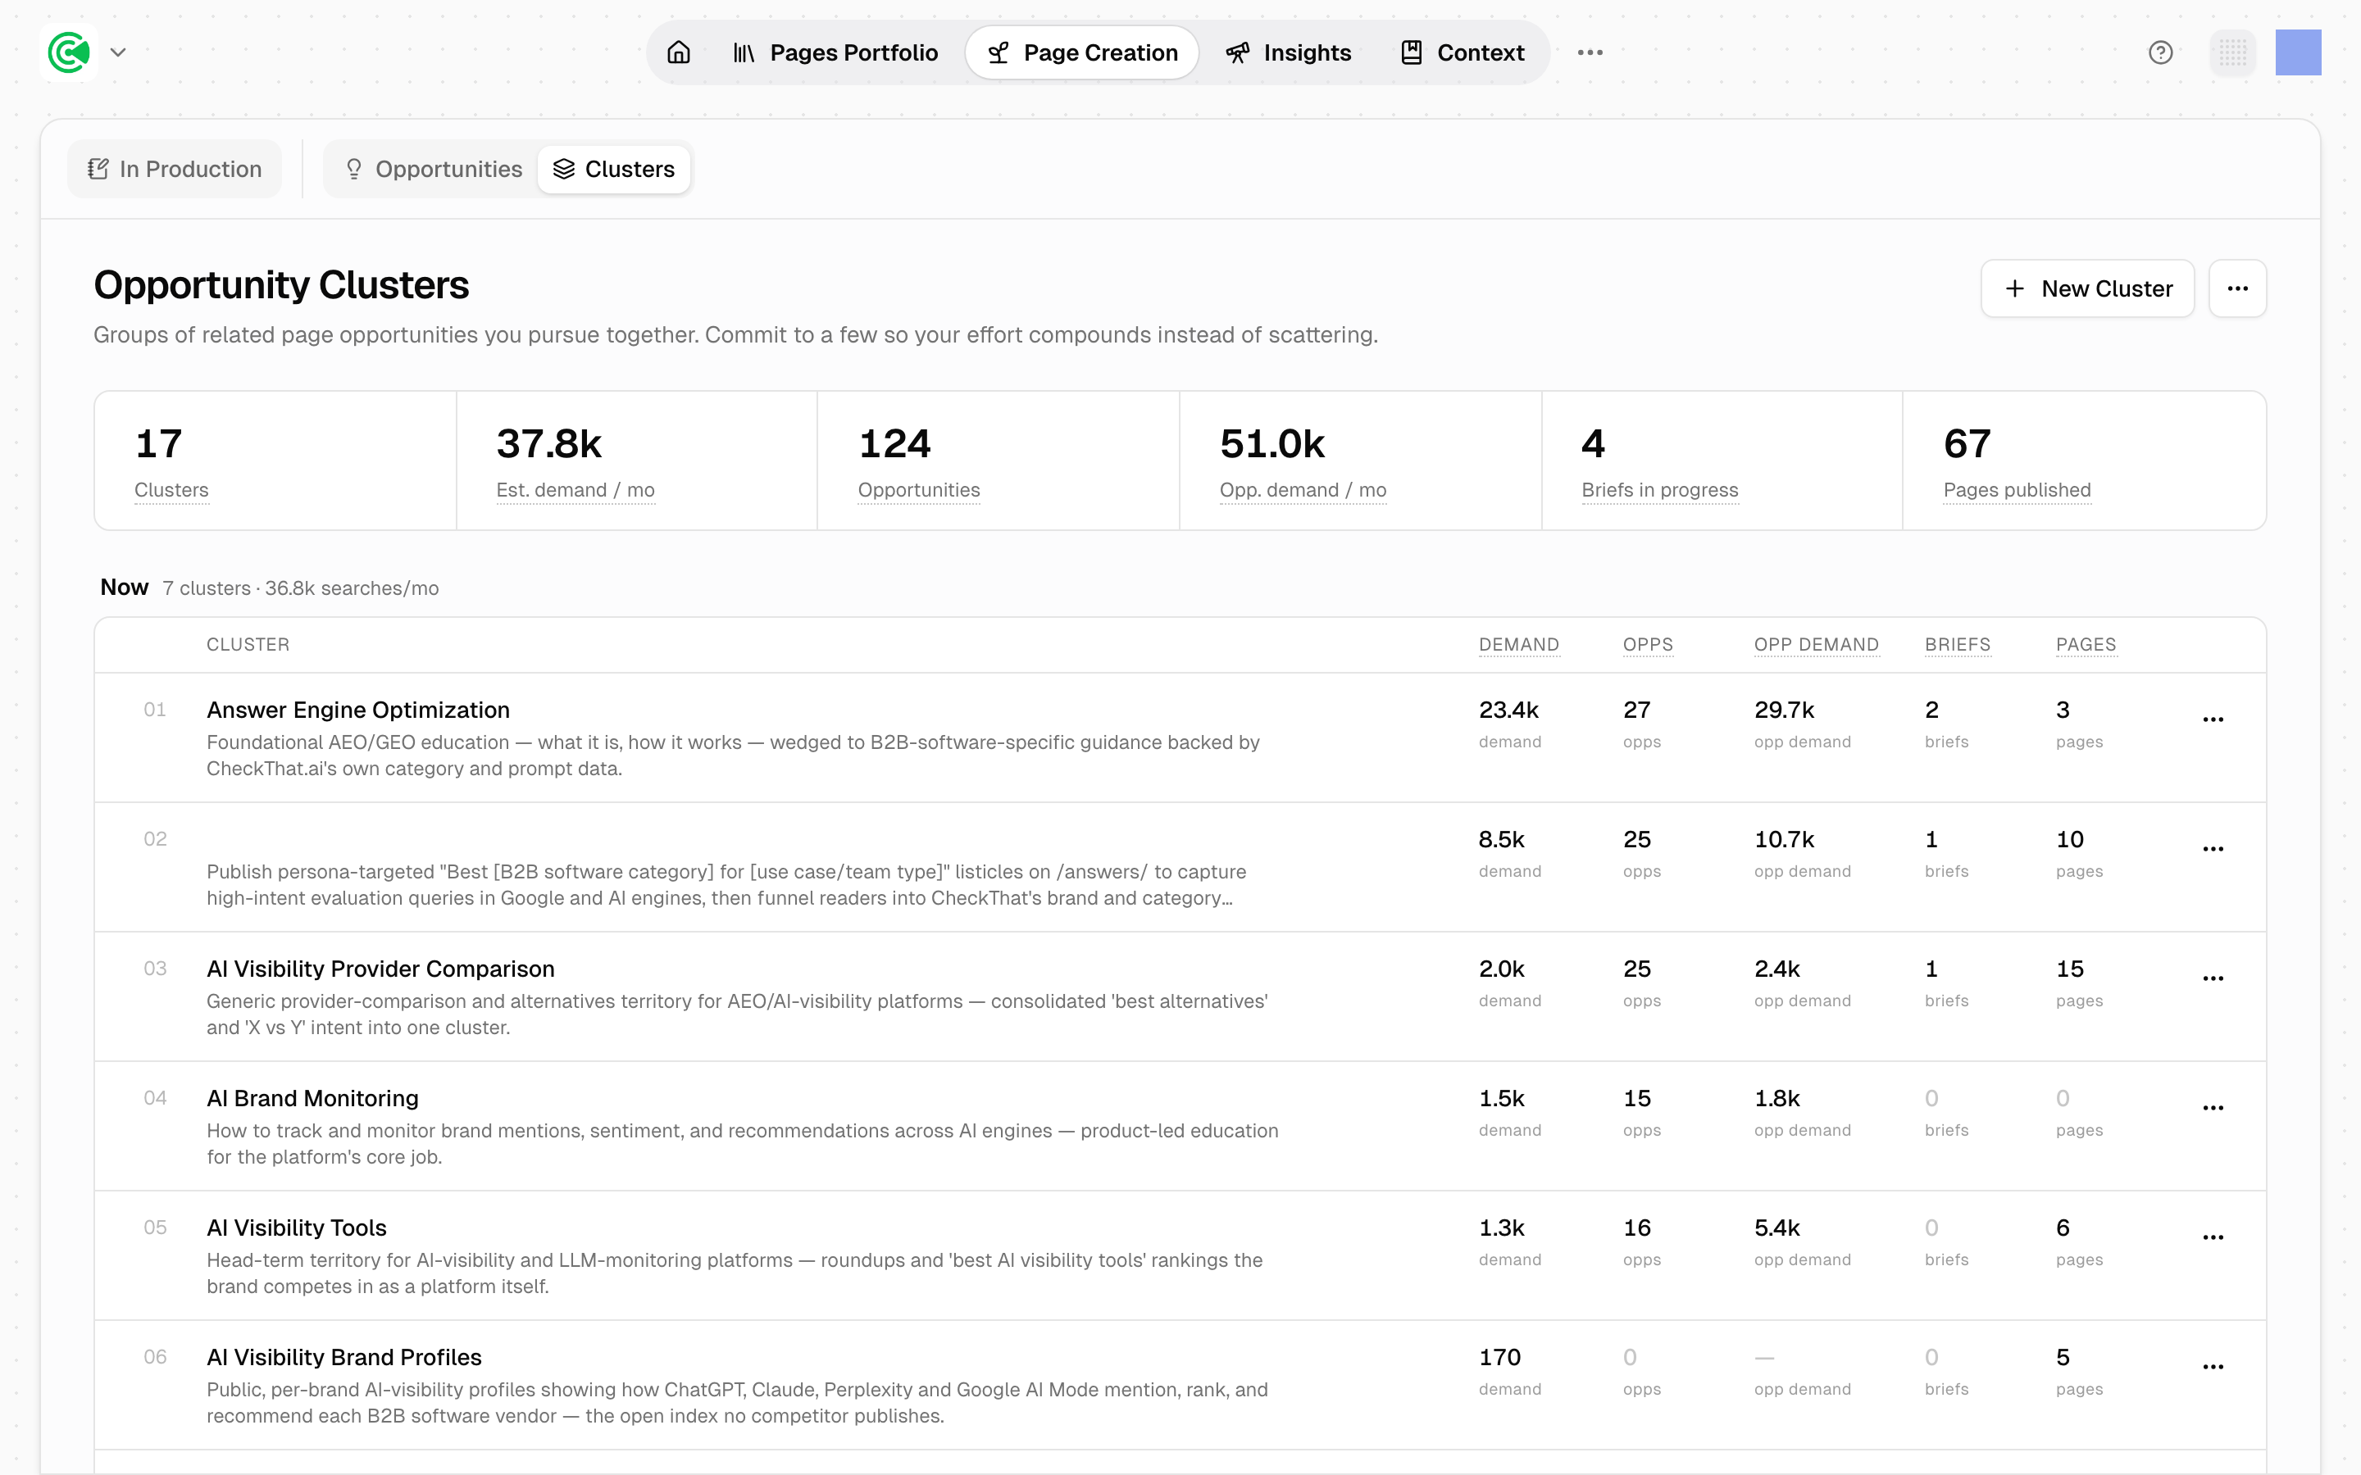
Task: Click 27 opps in Answer Engine Optimization row
Action: (1636, 710)
